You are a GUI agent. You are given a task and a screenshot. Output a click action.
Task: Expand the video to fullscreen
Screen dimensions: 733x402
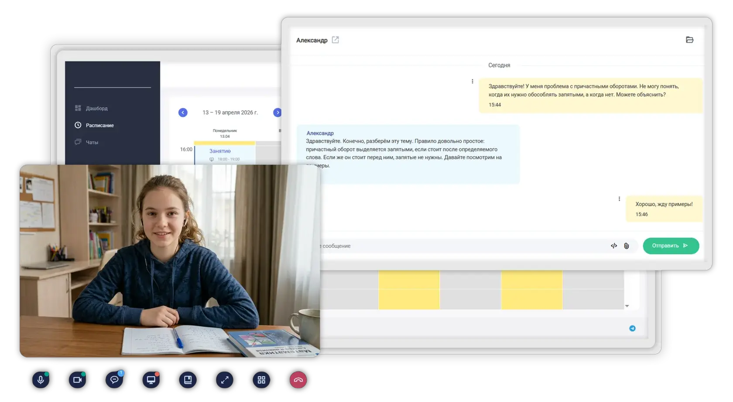click(x=225, y=380)
